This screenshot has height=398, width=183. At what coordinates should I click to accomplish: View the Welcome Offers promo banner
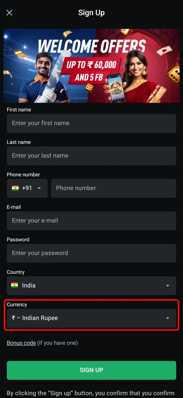click(x=91, y=66)
